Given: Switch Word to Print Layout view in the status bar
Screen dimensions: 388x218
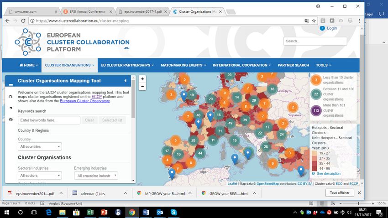Looking at the screenshot, I should [x=322, y=203].
